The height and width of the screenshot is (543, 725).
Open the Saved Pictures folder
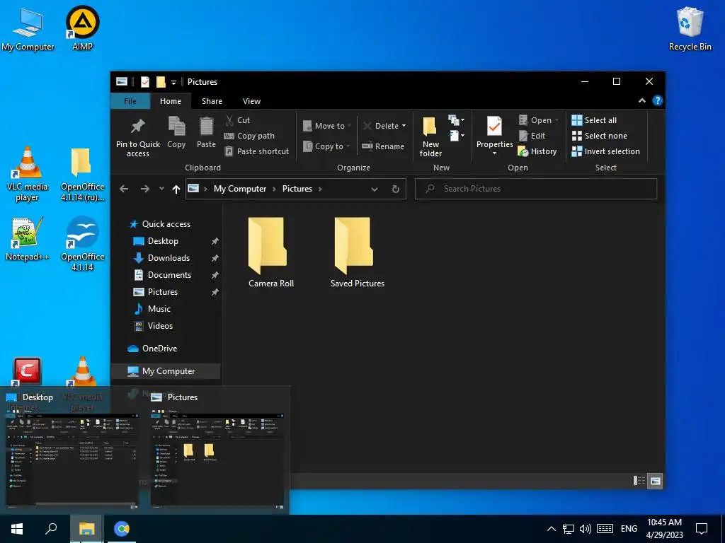click(357, 252)
